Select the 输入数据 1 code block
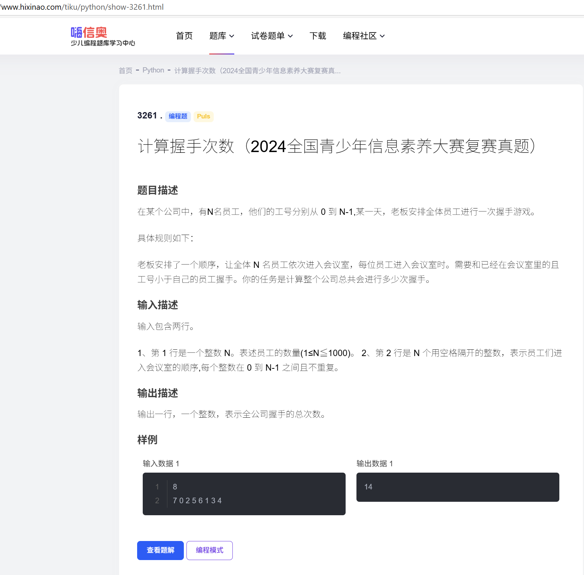 pos(244,494)
